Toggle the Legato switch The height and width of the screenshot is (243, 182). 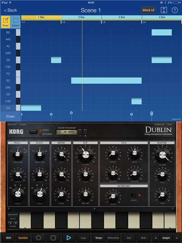pos(134,195)
